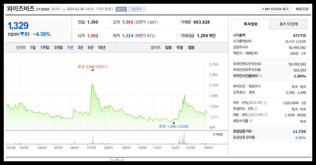Select the 주봉 candle chart

coord(180,47)
